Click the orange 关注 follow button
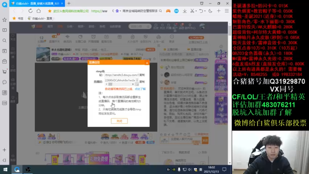The image size is (309, 174). [x=150, y=50]
